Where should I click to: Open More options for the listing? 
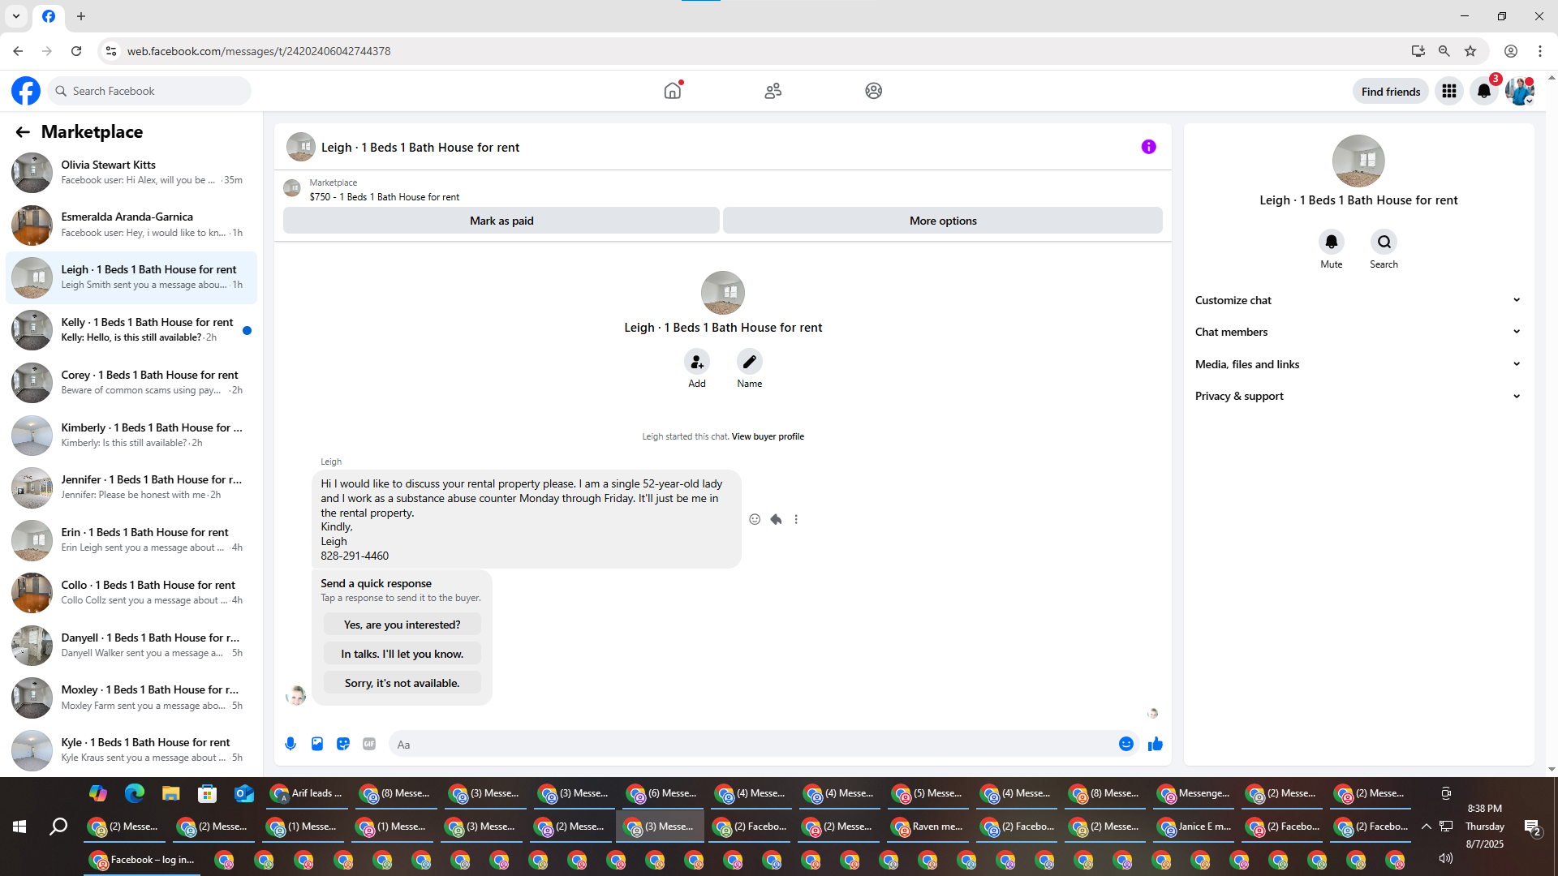(x=943, y=221)
